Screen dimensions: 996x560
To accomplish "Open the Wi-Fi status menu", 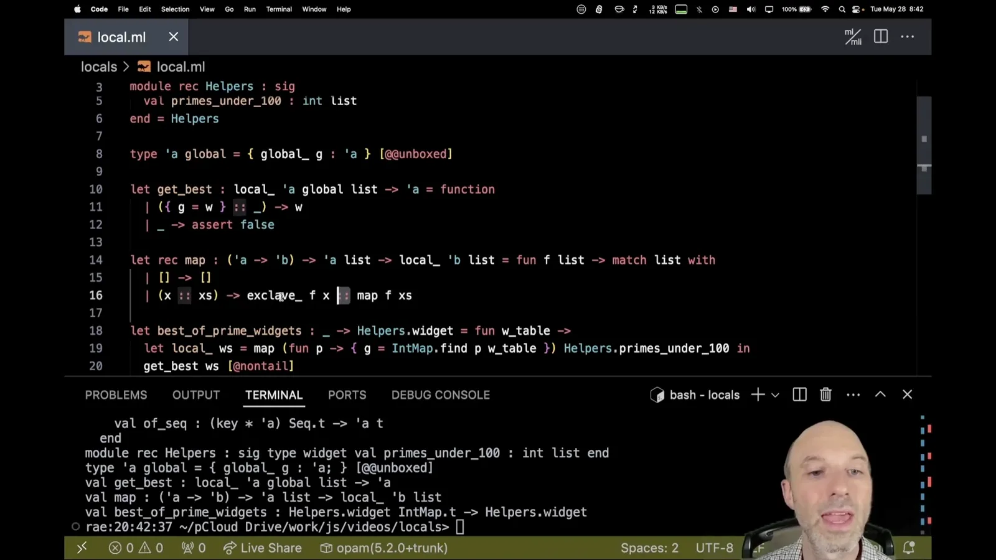I will tap(825, 9).
